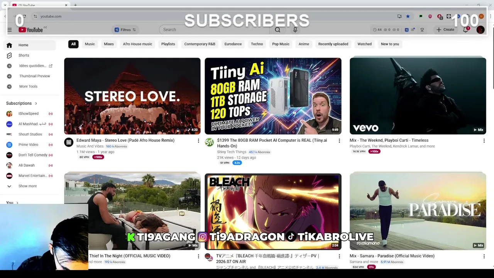
Task: Click the Music And Vibes channel avatar
Action: click(69, 142)
